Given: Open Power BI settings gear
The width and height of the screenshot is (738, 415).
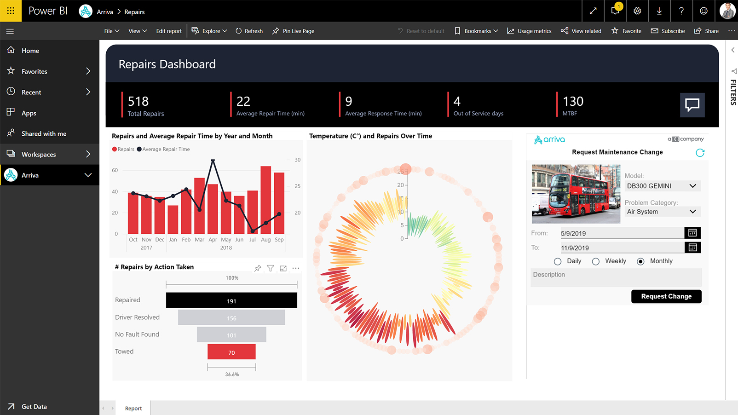Looking at the screenshot, I should [637, 11].
